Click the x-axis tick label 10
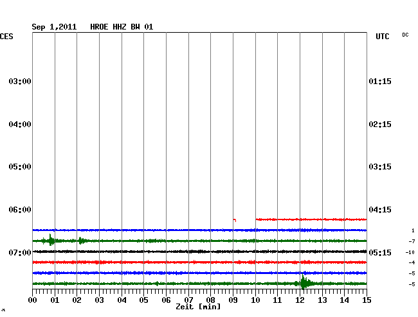The width and height of the screenshot is (418, 317). 255,300
